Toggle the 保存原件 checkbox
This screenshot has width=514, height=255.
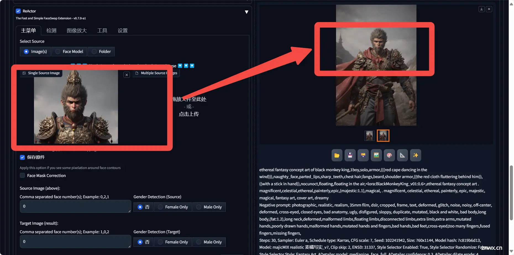(x=22, y=157)
